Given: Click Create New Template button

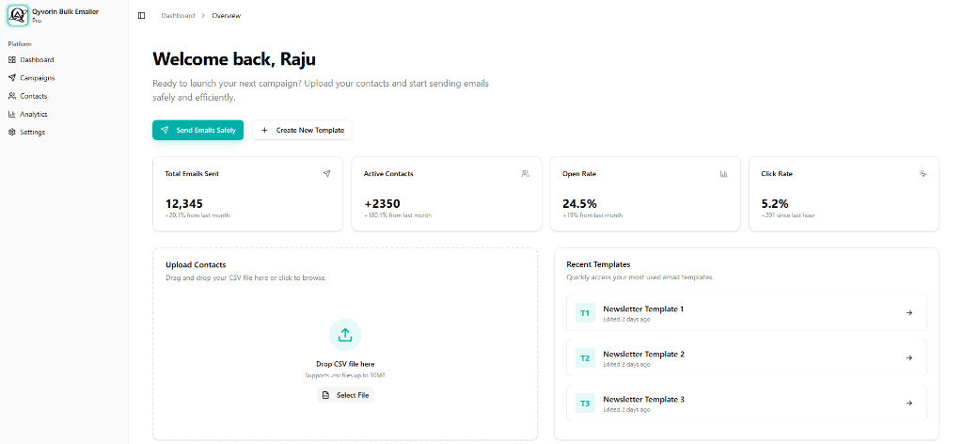Looking at the screenshot, I should (x=302, y=130).
